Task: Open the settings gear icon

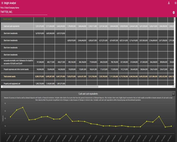Action: [174, 12]
